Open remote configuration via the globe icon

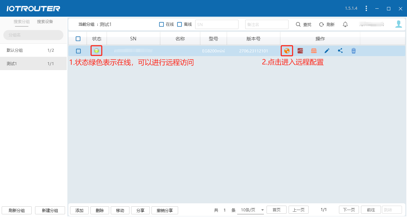click(x=286, y=51)
